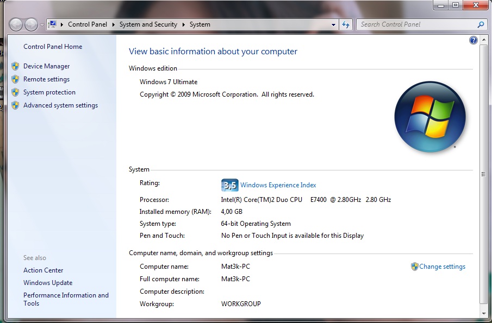Click the page heading View basic information
The width and height of the screenshot is (492, 323).
point(213,52)
